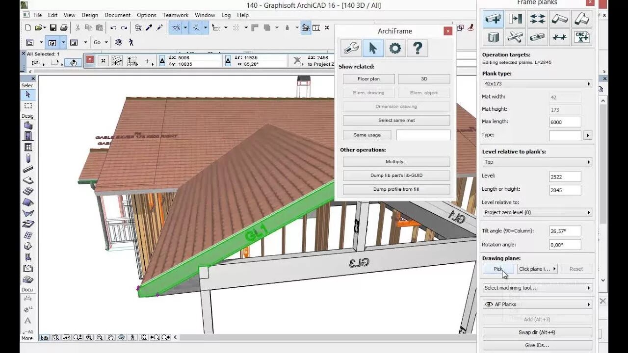The width and height of the screenshot is (628, 353).
Task: Select the eyedropper Pick Up Parameters icon
Action: pos(149,28)
